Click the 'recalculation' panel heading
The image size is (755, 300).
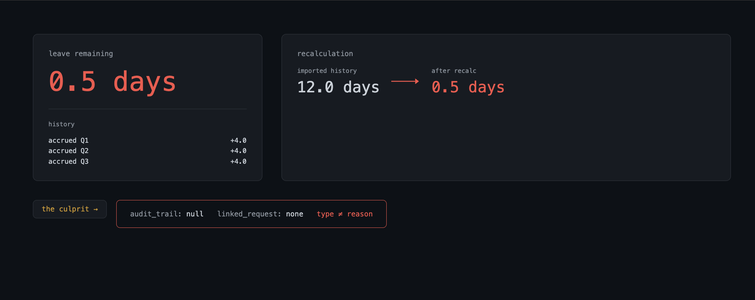pyautogui.click(x=325, y=54)
